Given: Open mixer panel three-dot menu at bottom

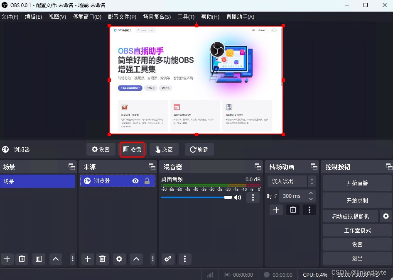Looking at the screenshot, I should [x=185, y=259].
